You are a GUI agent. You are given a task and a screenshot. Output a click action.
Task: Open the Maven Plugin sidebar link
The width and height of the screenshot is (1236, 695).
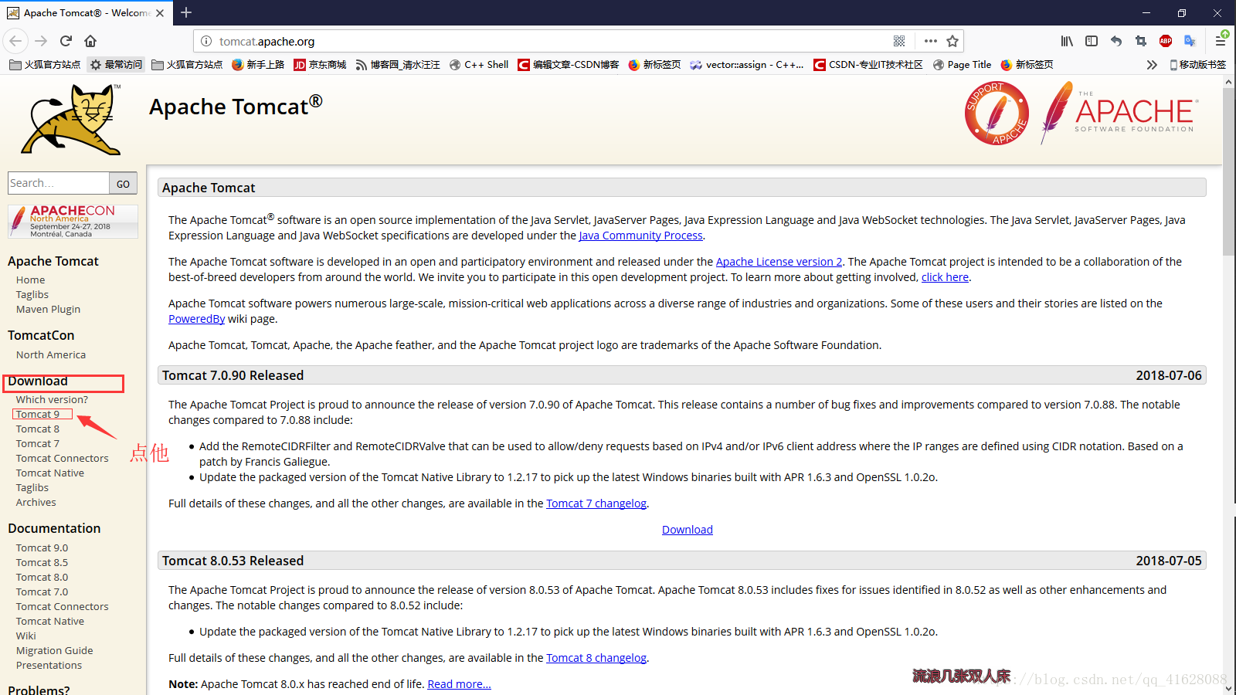(x=48, y=309)
